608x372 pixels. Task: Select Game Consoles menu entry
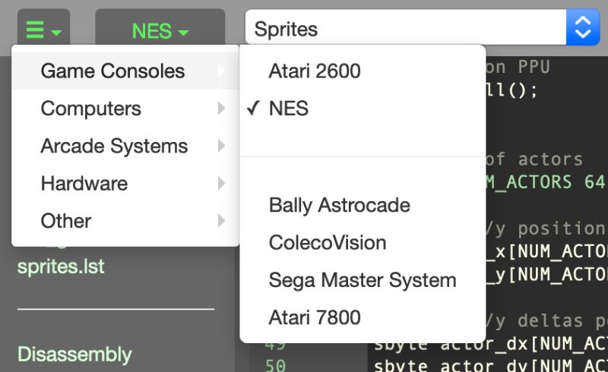click(x=125, y=71)
